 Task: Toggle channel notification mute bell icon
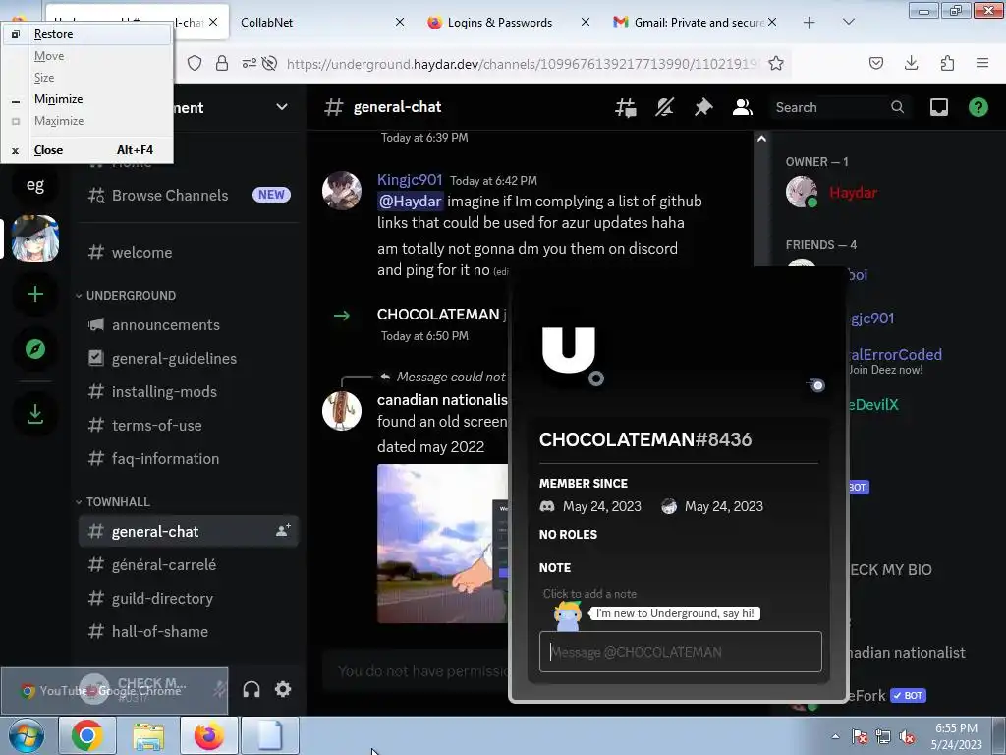coord(665,107)
